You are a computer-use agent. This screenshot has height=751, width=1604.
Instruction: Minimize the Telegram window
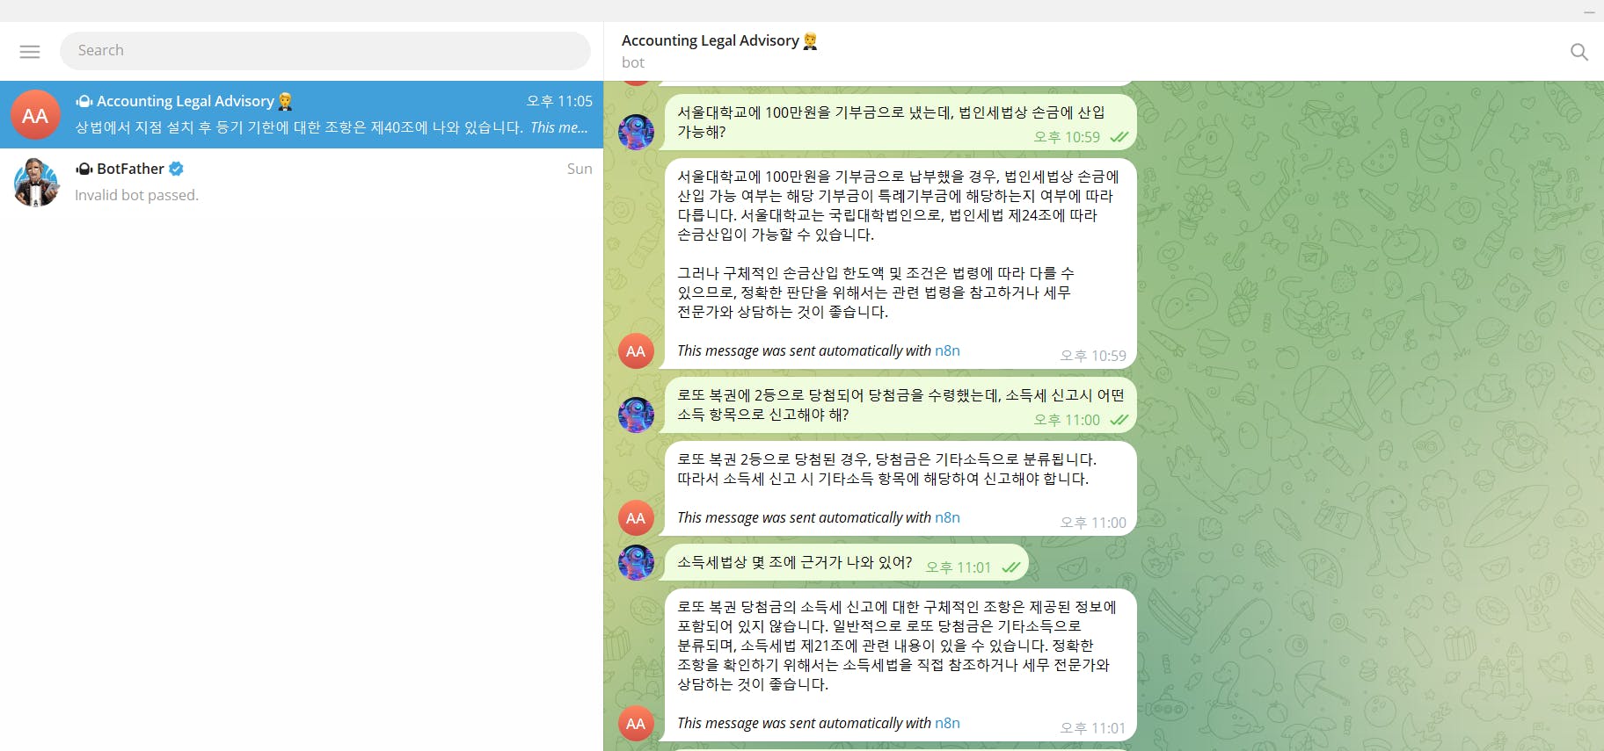point(1589,12)
